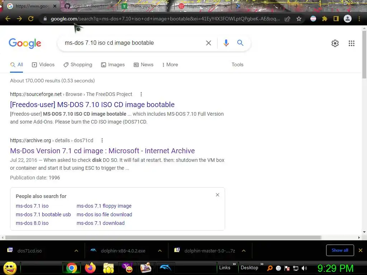
Task: Open Chrome from the taskbar
Action: tap(72, 268)
